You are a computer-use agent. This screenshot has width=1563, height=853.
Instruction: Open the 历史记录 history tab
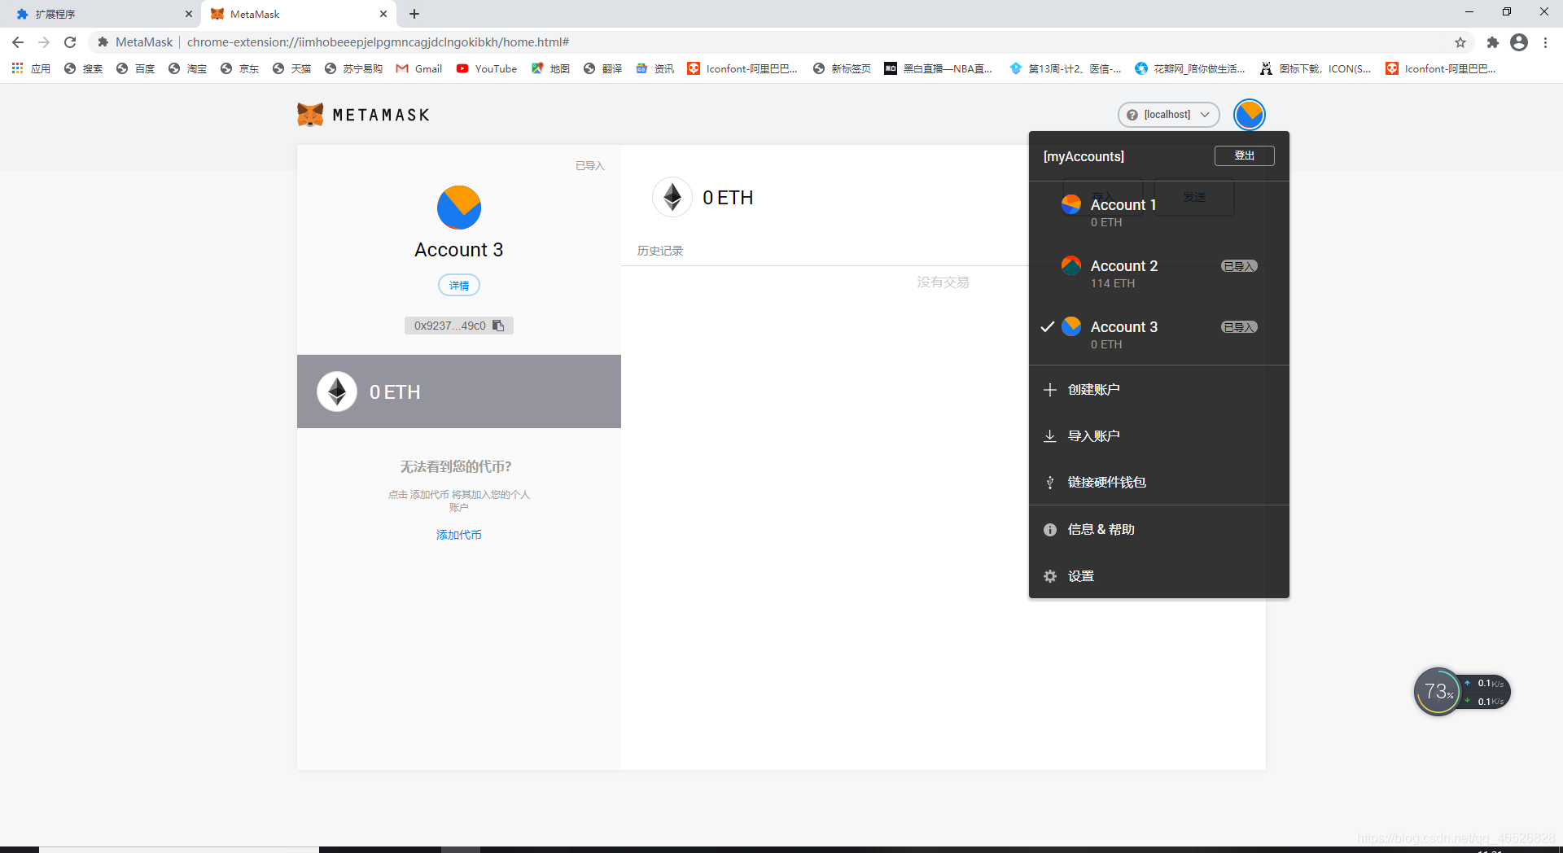pyautogui.click(x=660, y=251)
